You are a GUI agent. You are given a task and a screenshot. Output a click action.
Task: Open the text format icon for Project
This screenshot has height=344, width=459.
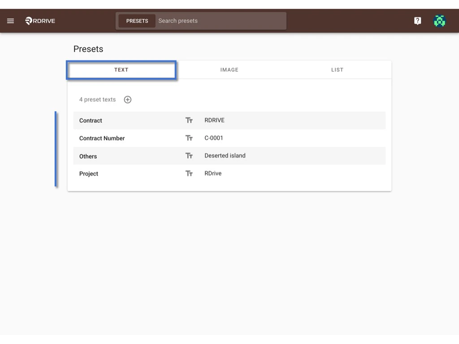click(189, 173)
